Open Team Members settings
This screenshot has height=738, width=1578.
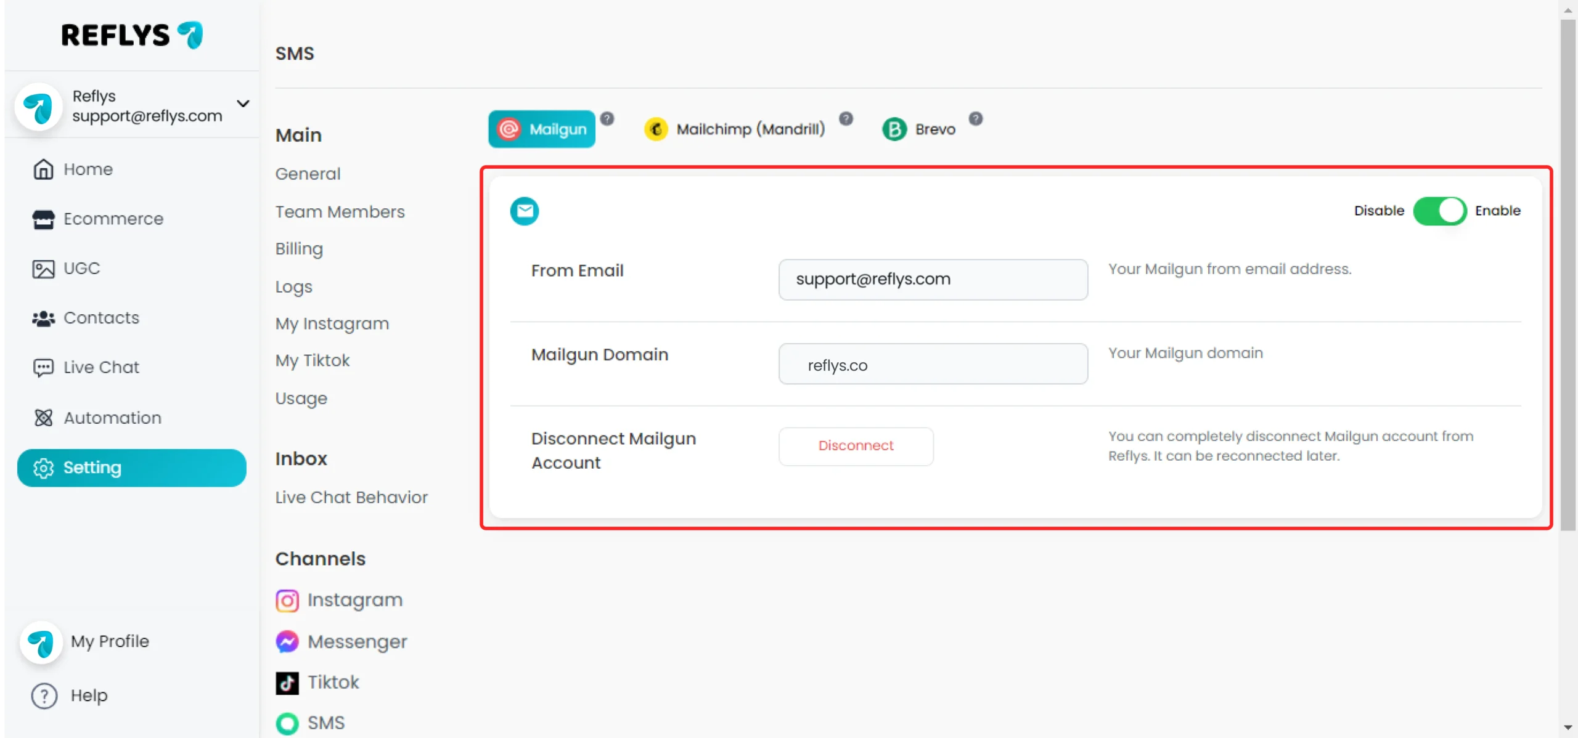[340, 212]
